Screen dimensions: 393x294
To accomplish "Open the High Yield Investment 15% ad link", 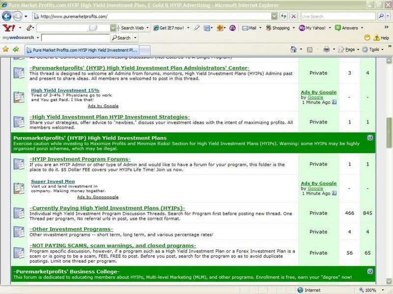I will [65, 90].
